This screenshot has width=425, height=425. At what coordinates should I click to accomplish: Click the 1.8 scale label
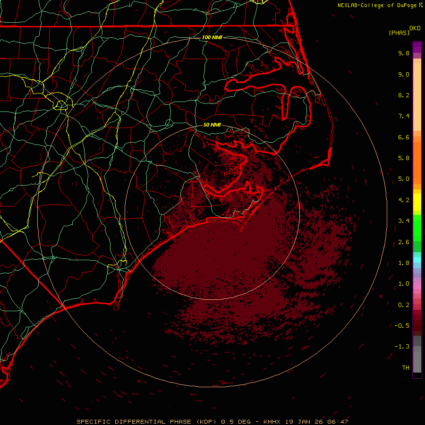point(404,263)
